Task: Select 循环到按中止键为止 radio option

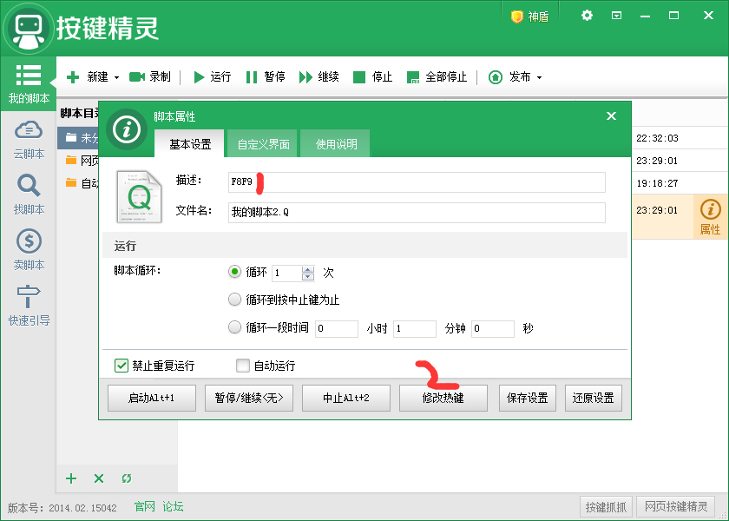Action: point(234,300)
